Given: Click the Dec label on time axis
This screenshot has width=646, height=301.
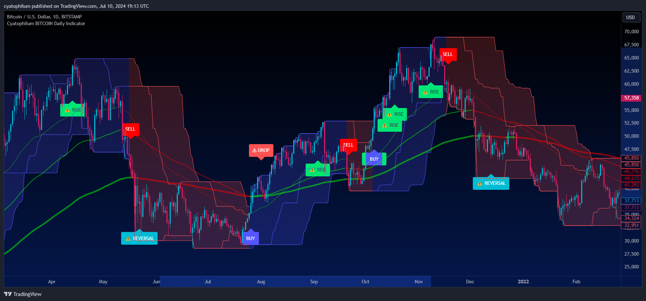Looking at the screenshot, I should click(x=470, y=282).
